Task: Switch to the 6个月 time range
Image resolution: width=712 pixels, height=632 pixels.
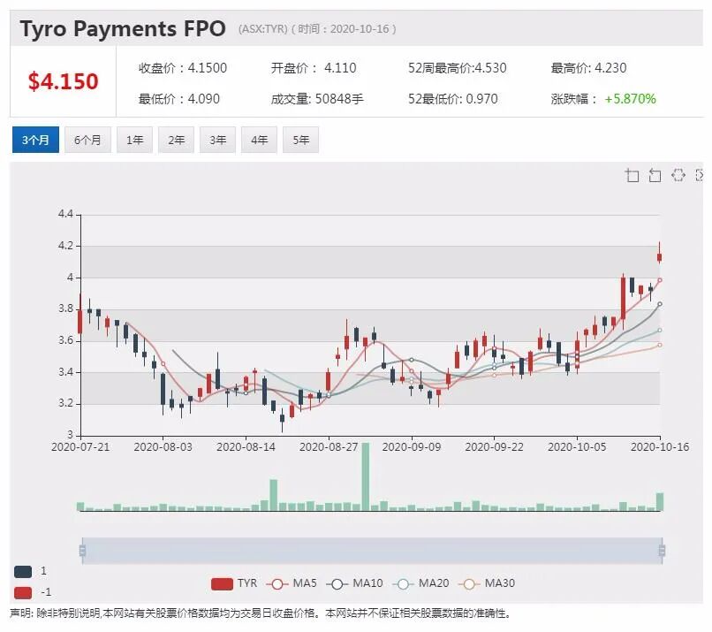Action: (87, 140)
